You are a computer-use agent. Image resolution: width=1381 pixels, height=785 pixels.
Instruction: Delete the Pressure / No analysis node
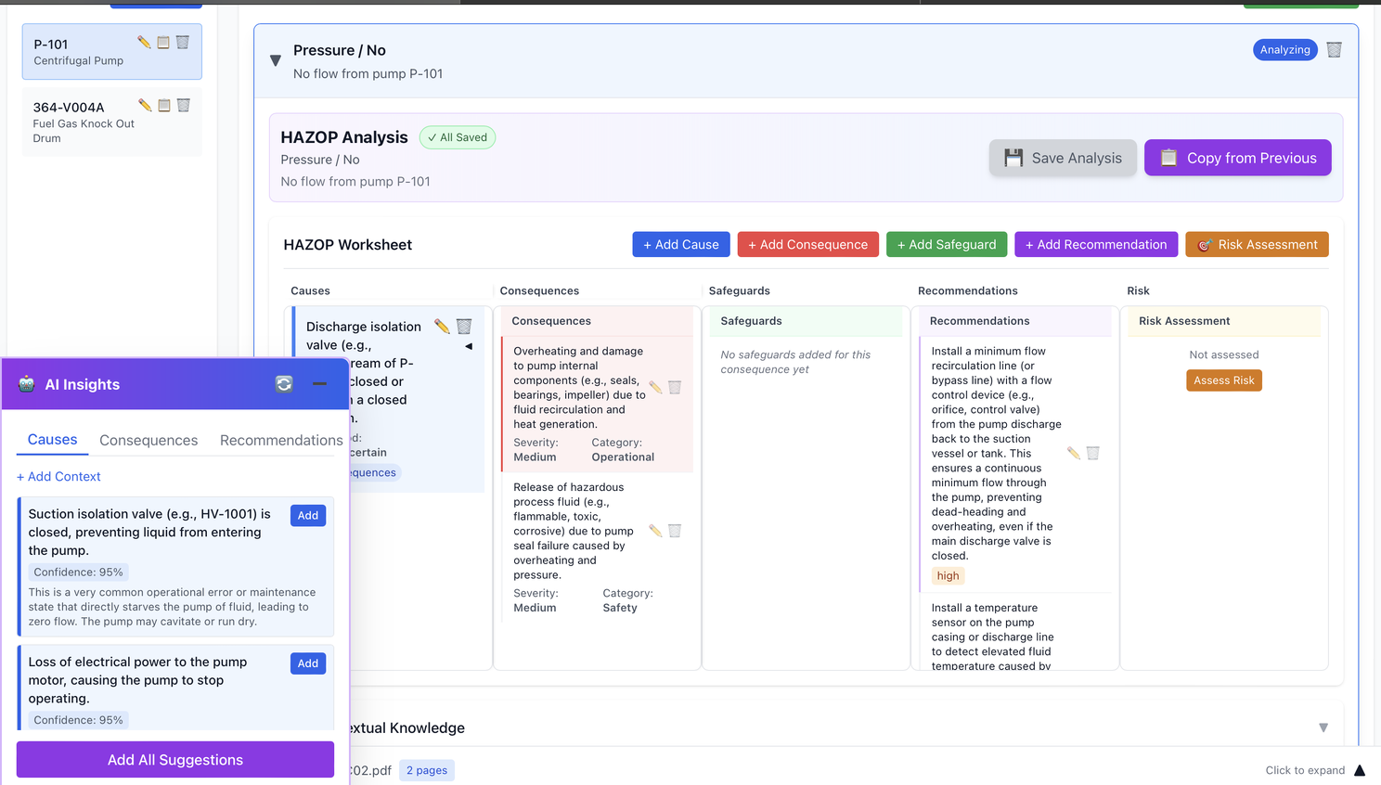click(x=1334, y=49)
